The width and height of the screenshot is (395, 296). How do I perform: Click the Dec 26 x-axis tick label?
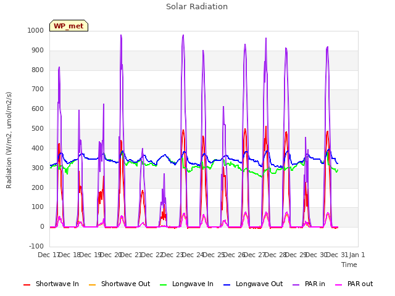[x=235, y=255]
